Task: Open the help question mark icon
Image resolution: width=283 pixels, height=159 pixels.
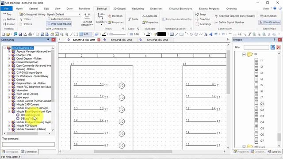Action: 275,8
